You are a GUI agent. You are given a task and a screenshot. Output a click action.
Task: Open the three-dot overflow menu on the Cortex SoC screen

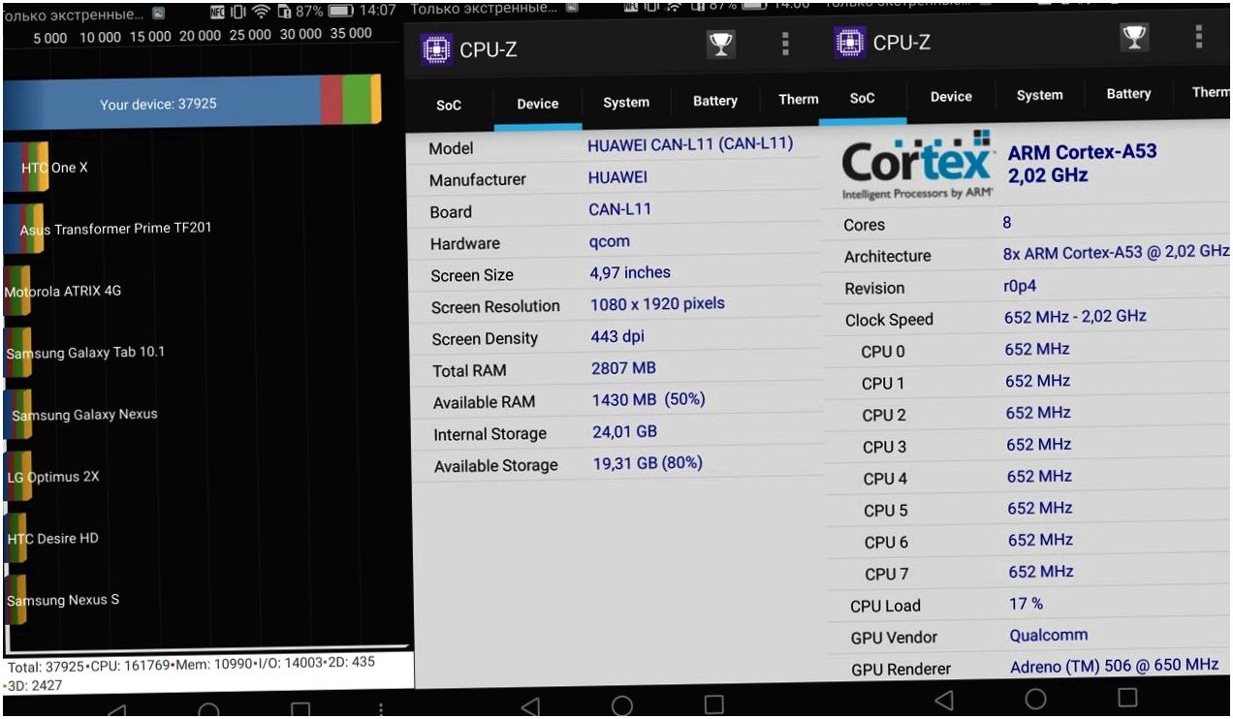pos(1199,37)
